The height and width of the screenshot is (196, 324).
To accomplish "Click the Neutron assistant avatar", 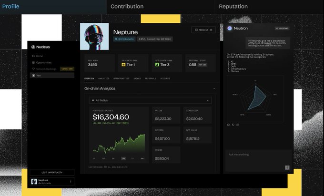I will pyautogui.click(x=230, y=28).
